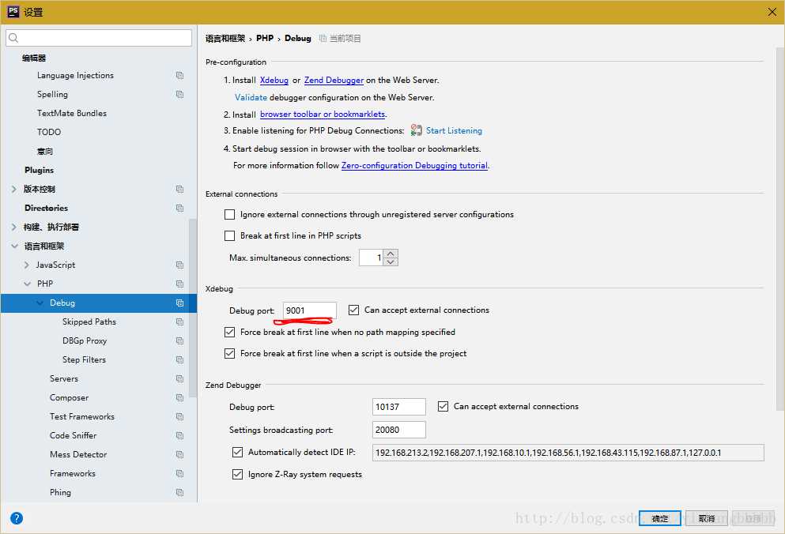Click the Zend Debug port field 10137
785x534 pixels.
coord(399,407)
